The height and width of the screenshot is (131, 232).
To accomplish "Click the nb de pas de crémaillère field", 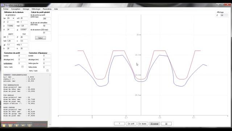I will click(47, 26).
